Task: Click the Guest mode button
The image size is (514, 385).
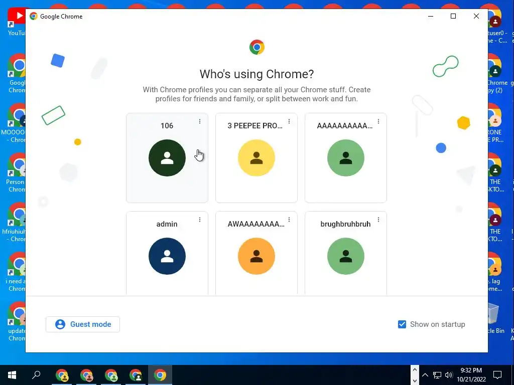Action: [83, 324]
